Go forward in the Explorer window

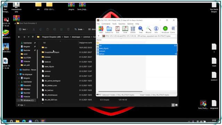(x=24, y=37)
